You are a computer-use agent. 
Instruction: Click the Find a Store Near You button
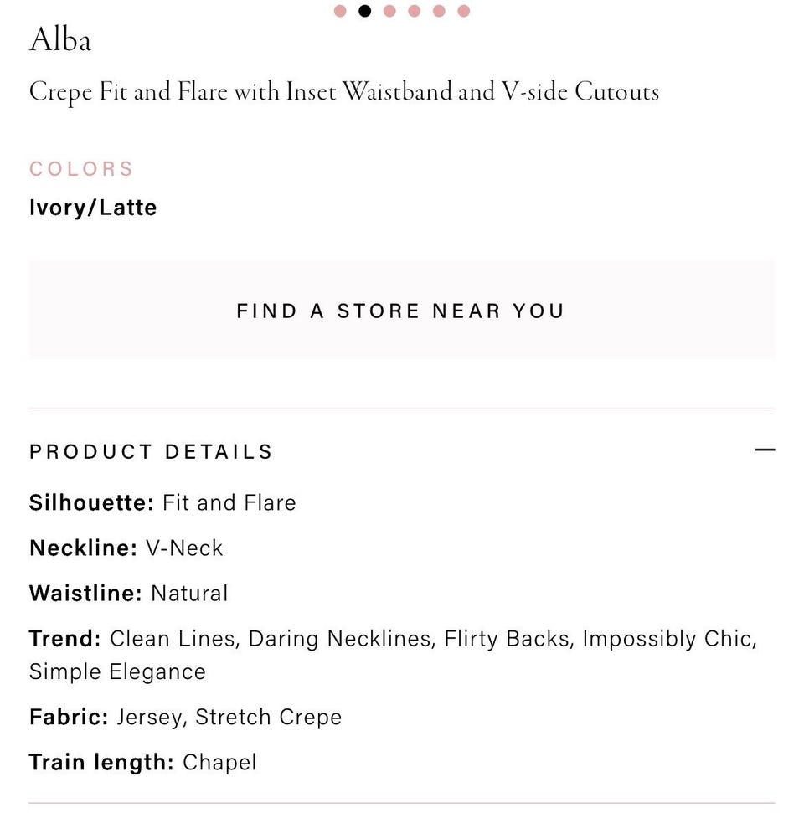(401, 310)
